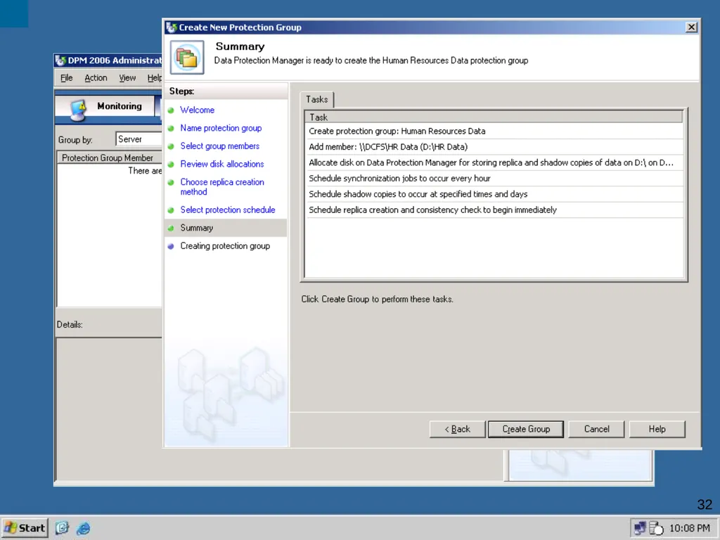The width and height of the screenshot is (720, 540).
Task: Open the Start menu
Action: click(x=25, y=528)
